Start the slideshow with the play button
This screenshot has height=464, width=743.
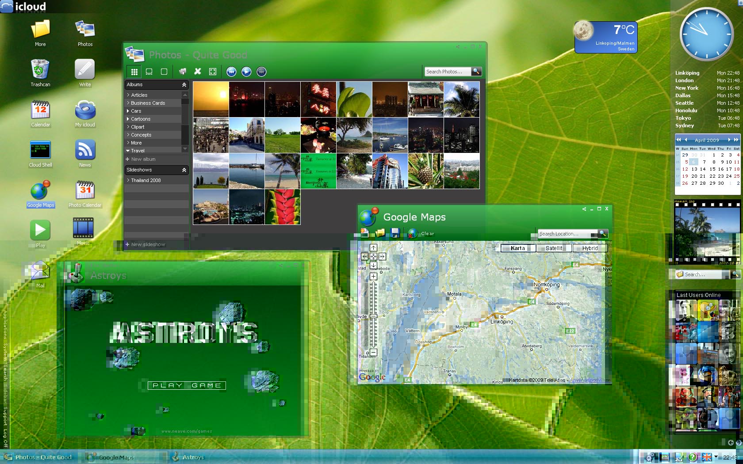(246, 72)
